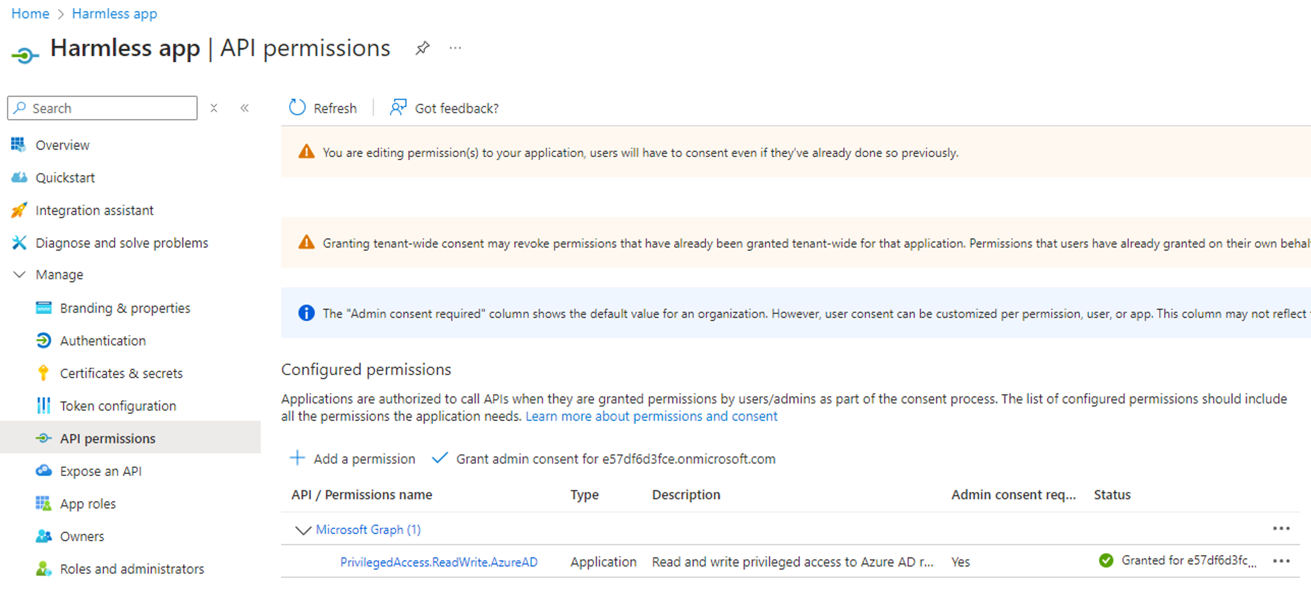
Task: Open Got feedback? from the toolbar
Action: tap(444, 108)
